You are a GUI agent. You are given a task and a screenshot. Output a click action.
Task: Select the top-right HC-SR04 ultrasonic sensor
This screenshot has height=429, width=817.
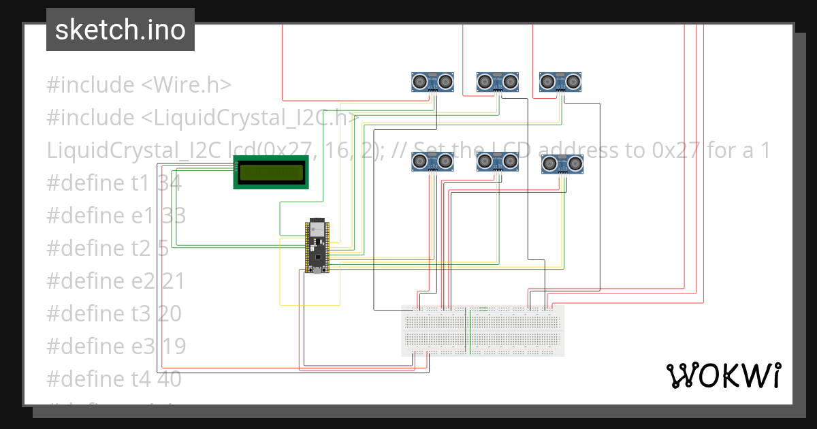coord(560,80)
